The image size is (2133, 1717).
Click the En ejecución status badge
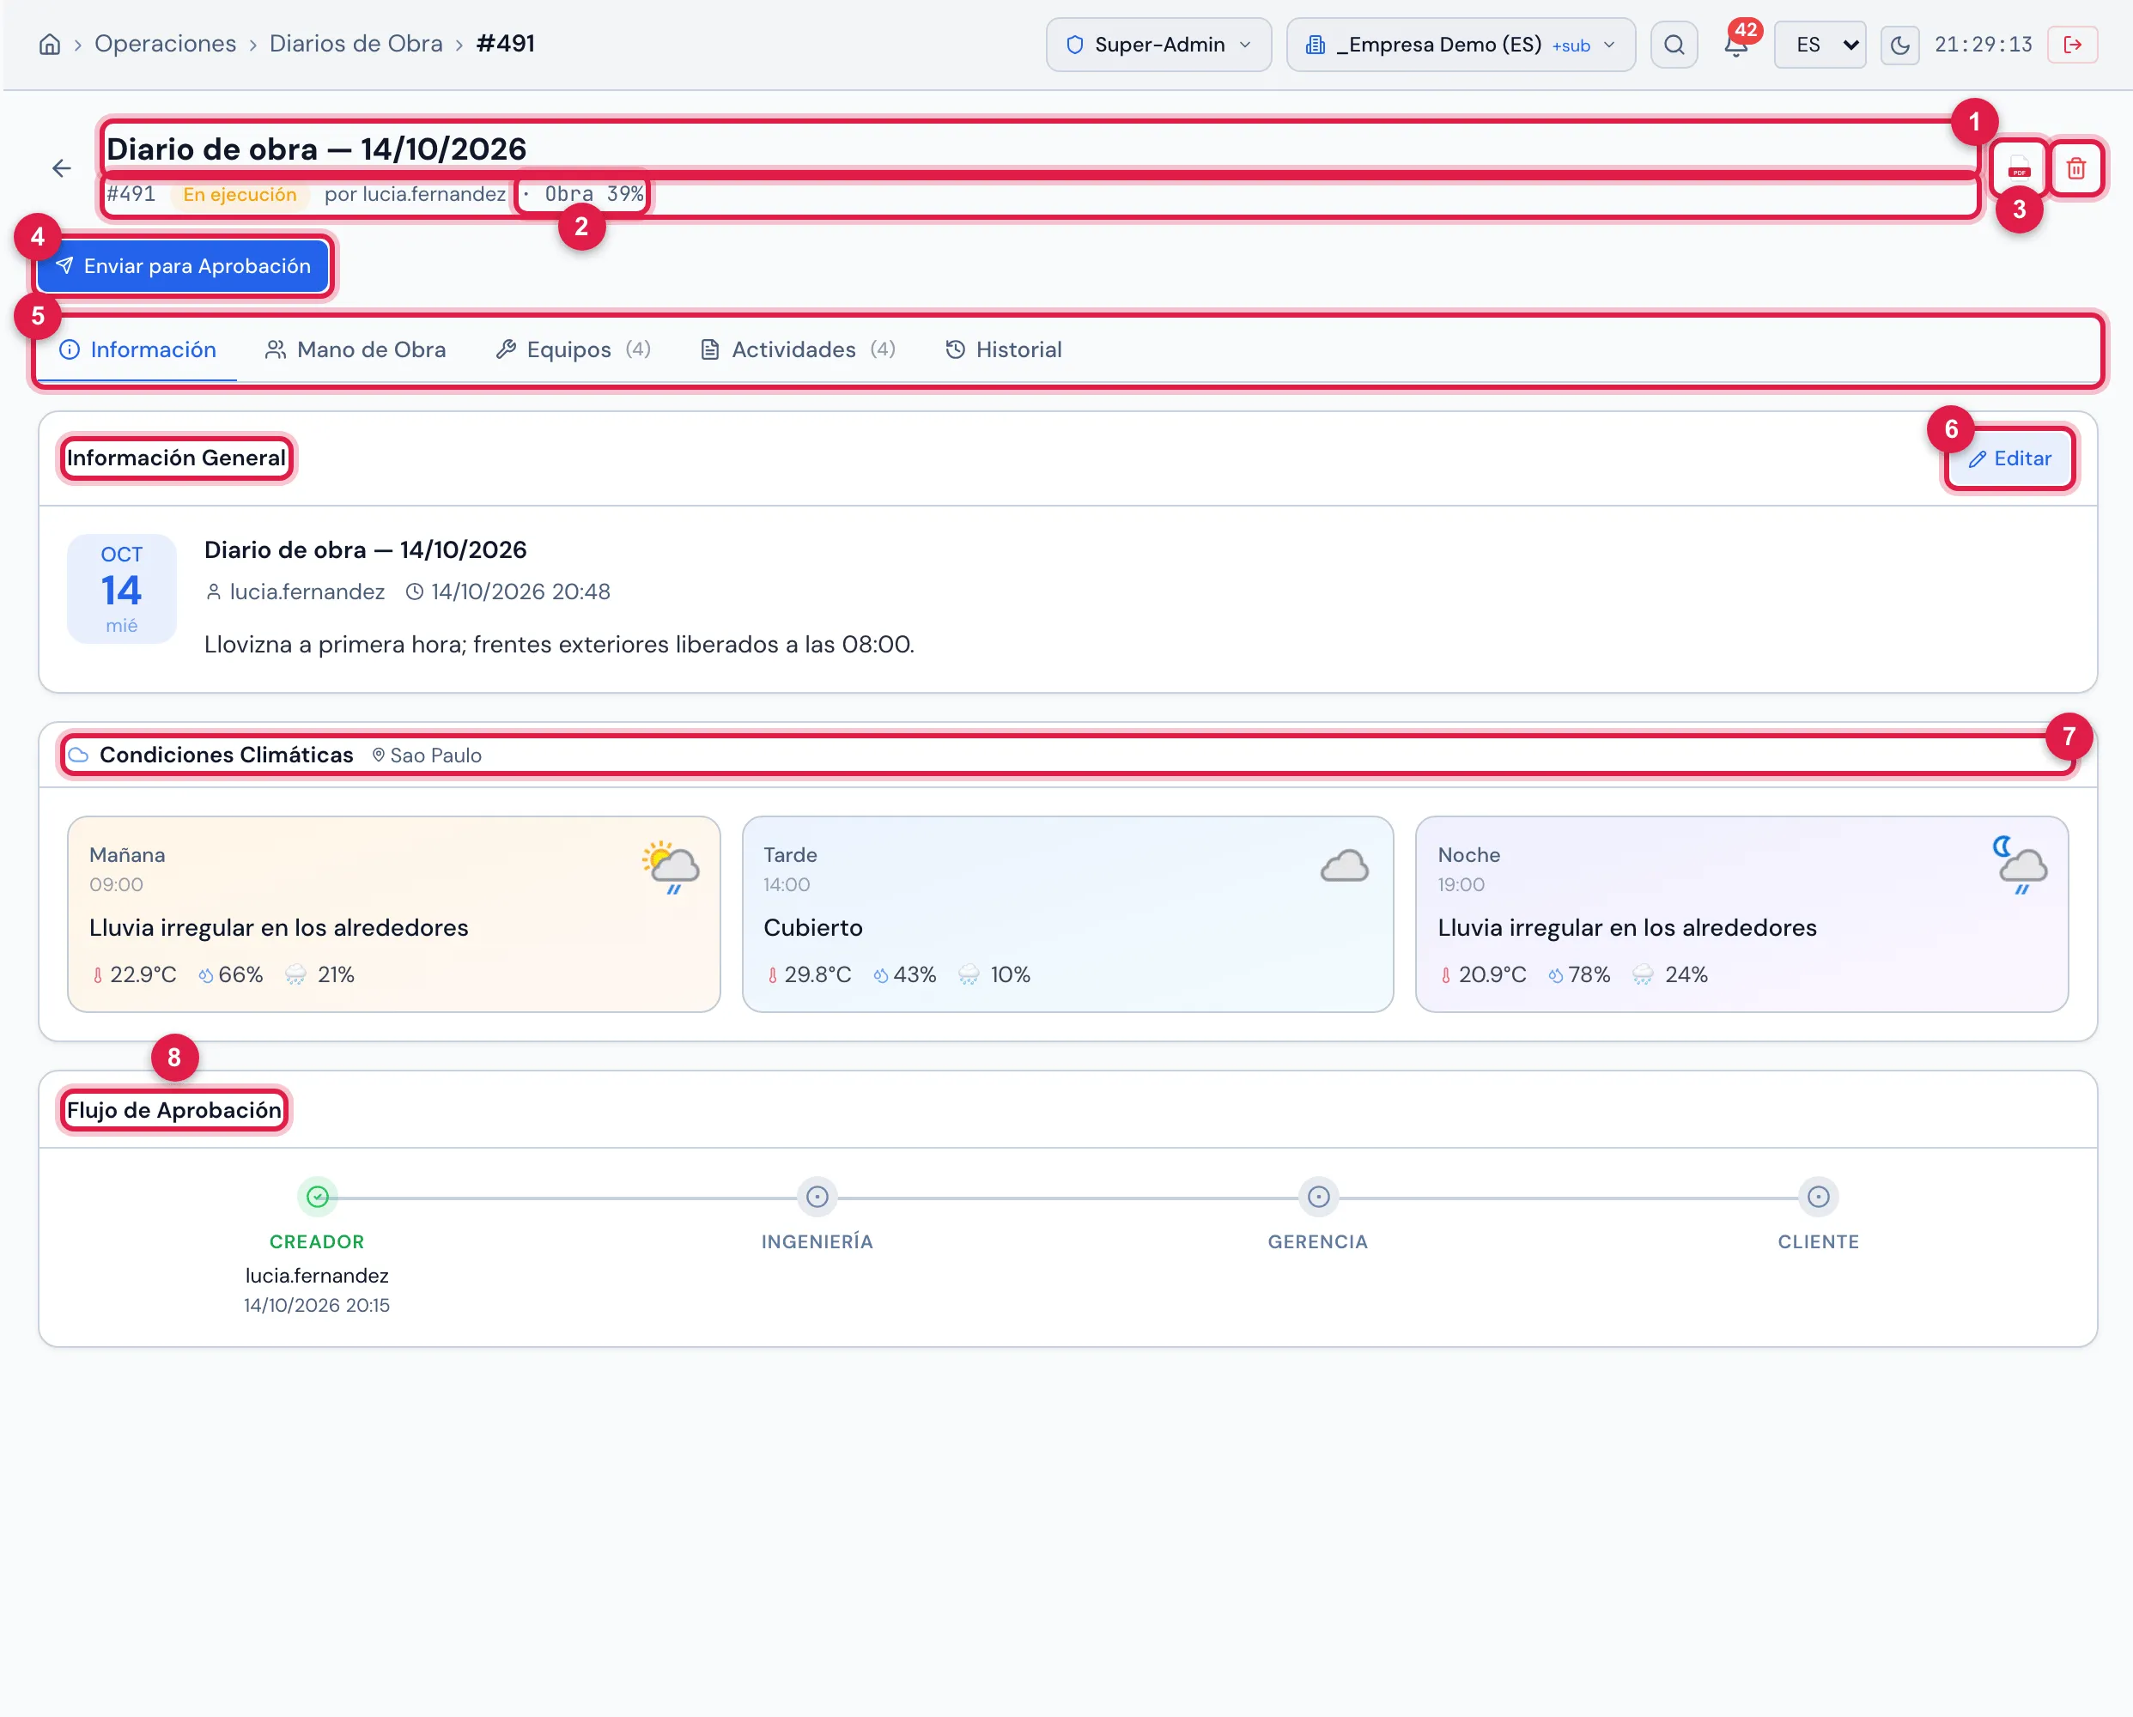[x=240, y=195]
